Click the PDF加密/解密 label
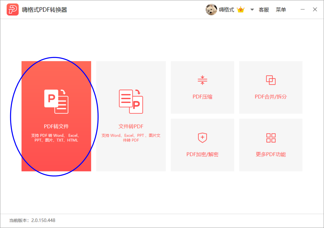The height and width of the screenshot is (228, 324). (x=202, y=154)
